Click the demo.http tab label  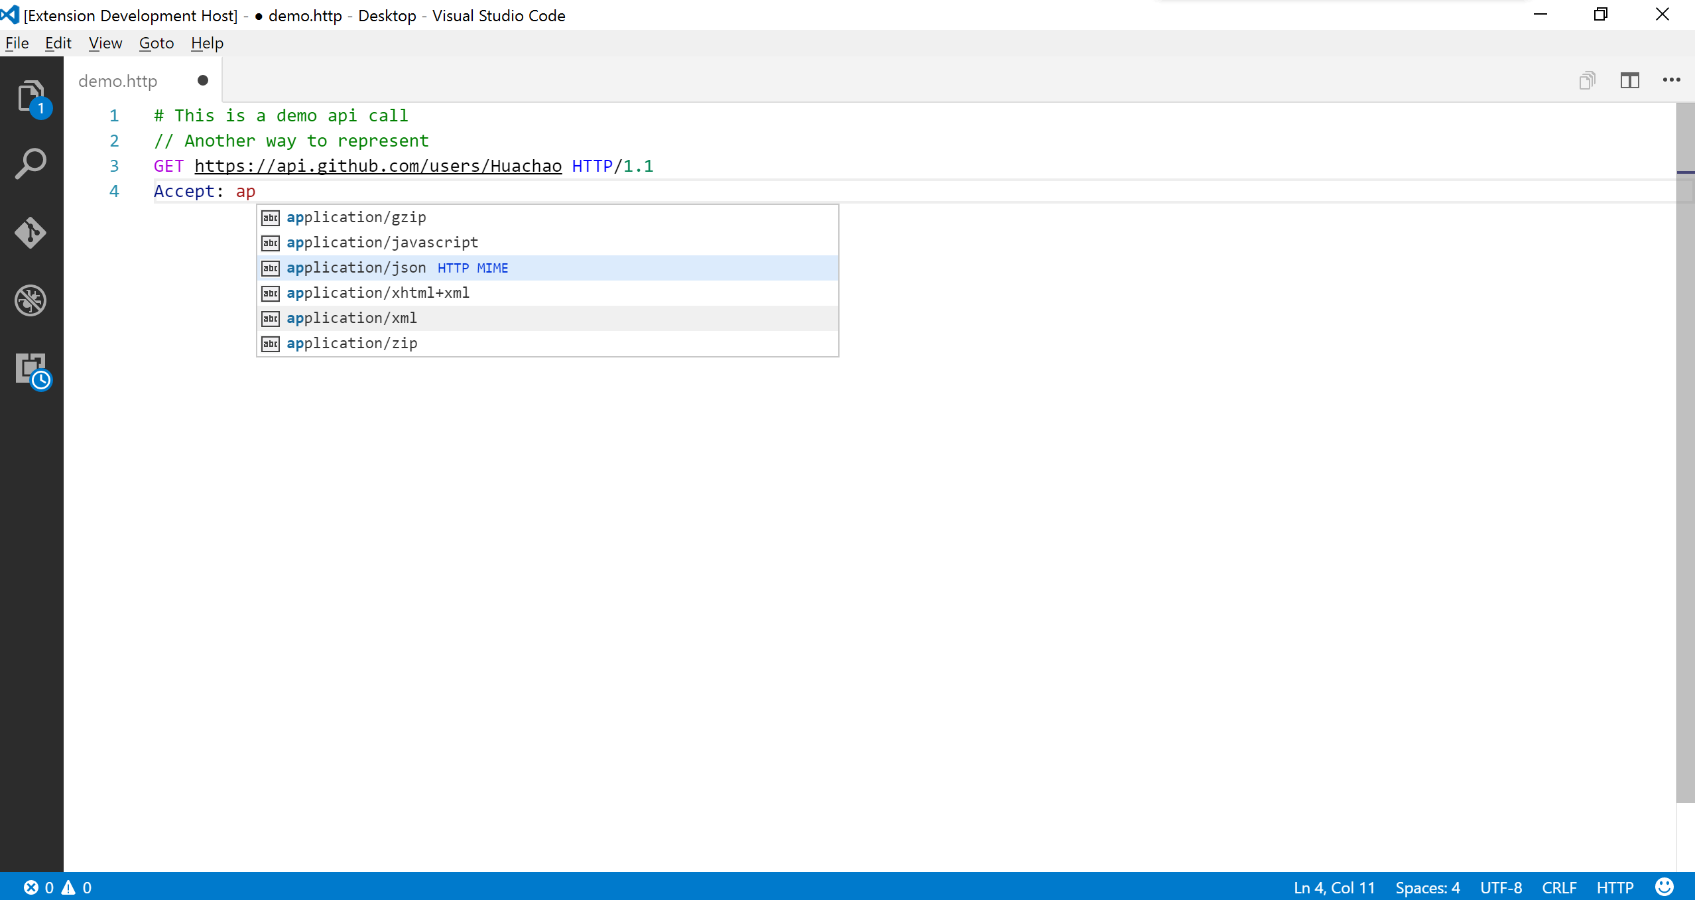click(x=119, y=80)
